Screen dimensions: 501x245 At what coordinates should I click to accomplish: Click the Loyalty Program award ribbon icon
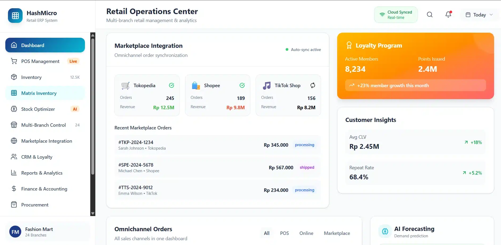coord(349,45)
